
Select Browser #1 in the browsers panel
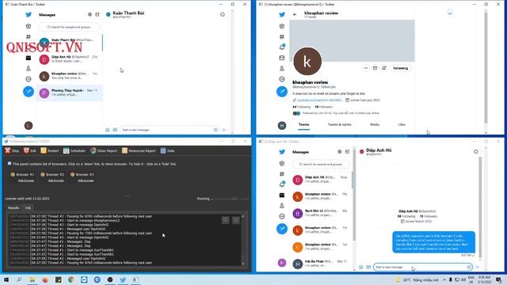[22, 174]
